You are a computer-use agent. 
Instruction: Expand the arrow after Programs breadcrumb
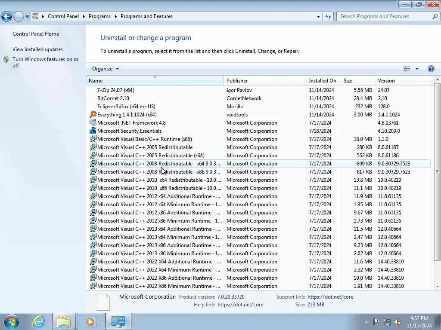click(x=115, y=17)
